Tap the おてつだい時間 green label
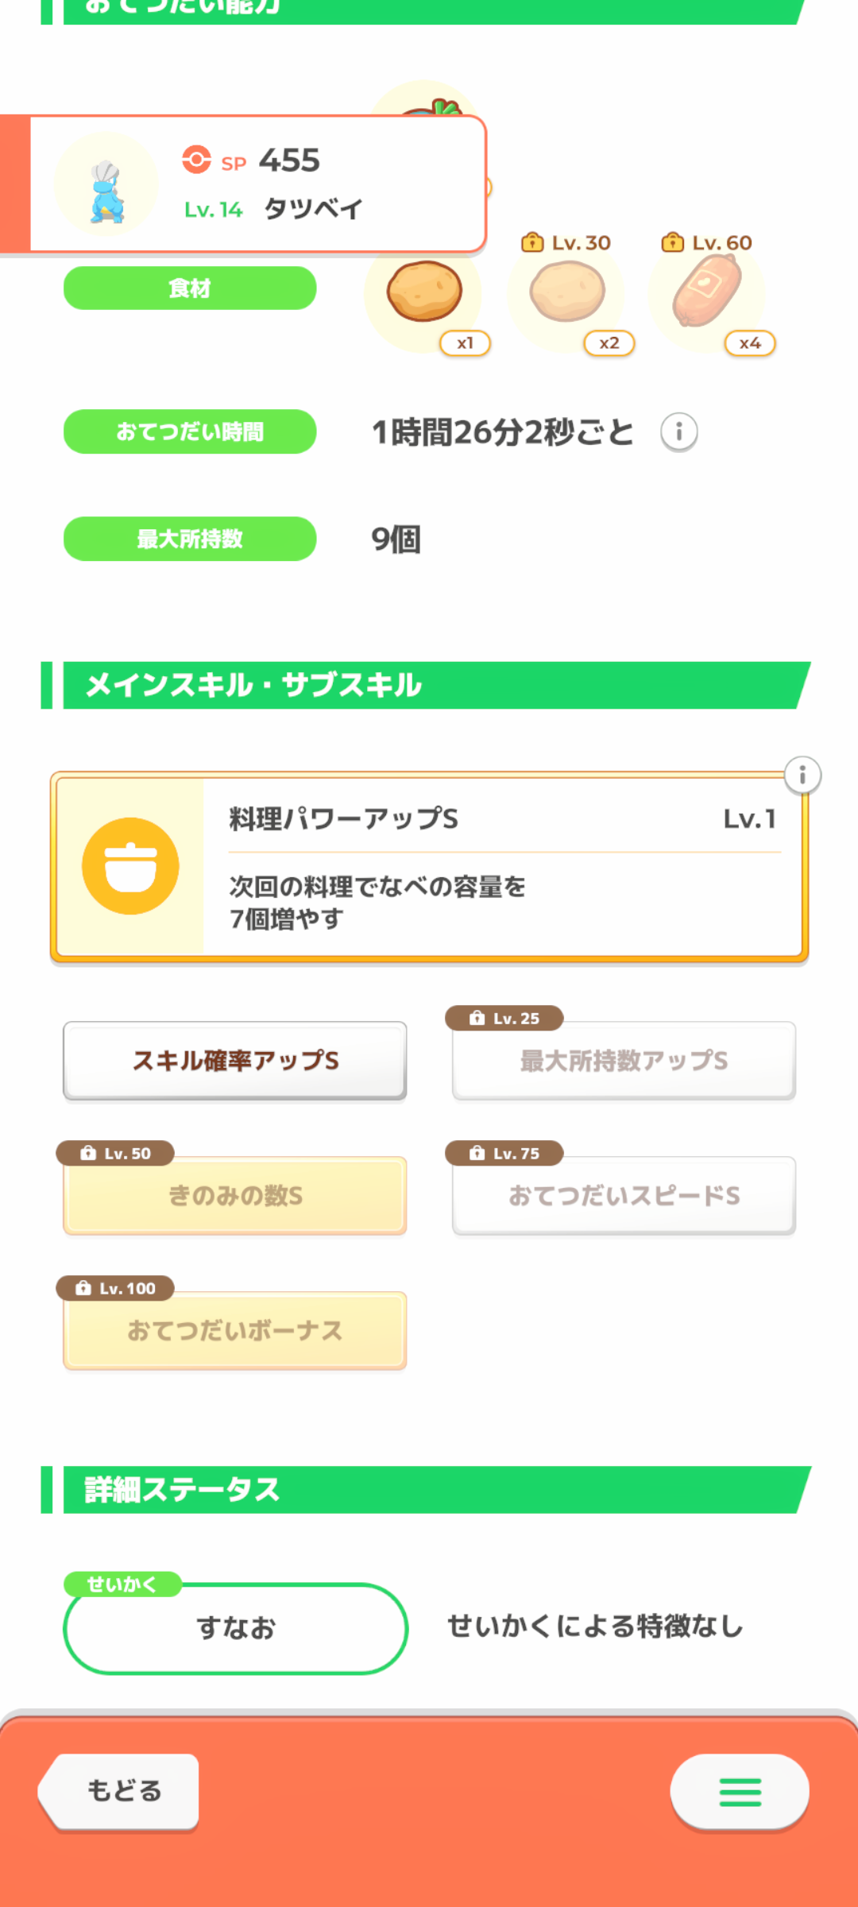This screenshot has width=858, height=1907. click(x=190, y=431)
